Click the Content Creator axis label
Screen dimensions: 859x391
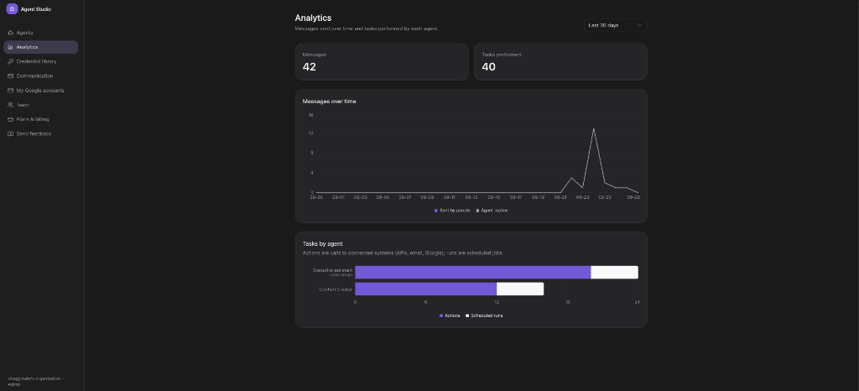[x=336, y=289]
